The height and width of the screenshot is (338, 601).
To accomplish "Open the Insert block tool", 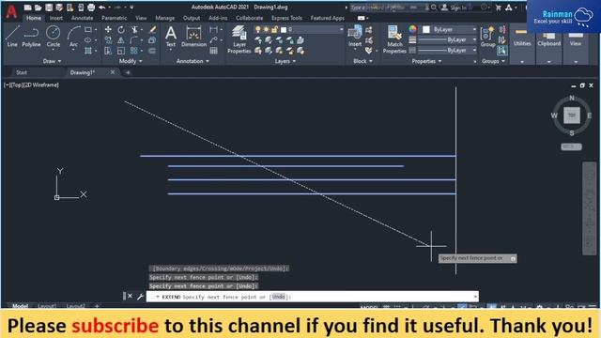I will click(355, 37).
